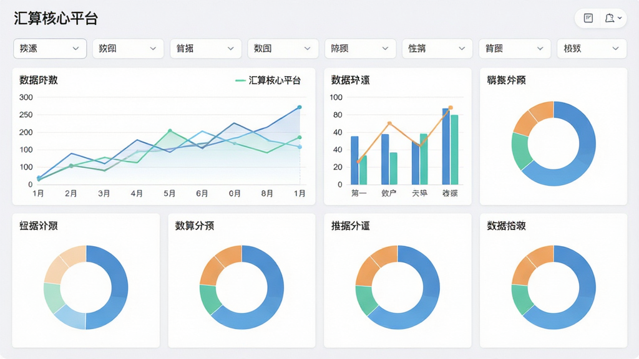Select the green segment of the top-right donut chart
The image size is (639, 359).
tap(522, 150)
